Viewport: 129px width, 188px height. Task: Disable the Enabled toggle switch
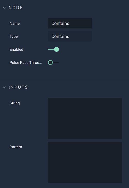[53, 49]
